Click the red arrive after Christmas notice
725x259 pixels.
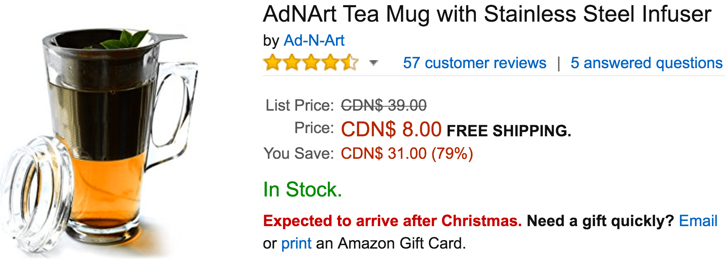point(392,221)
